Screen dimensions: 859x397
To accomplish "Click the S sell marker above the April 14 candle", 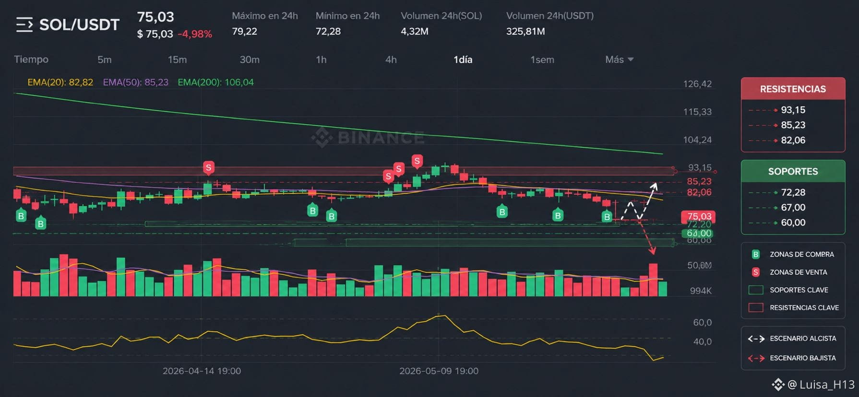I will [x=208, y=168].
